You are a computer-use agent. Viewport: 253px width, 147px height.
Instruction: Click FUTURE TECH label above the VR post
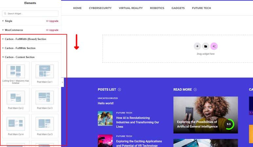[124, 136]
